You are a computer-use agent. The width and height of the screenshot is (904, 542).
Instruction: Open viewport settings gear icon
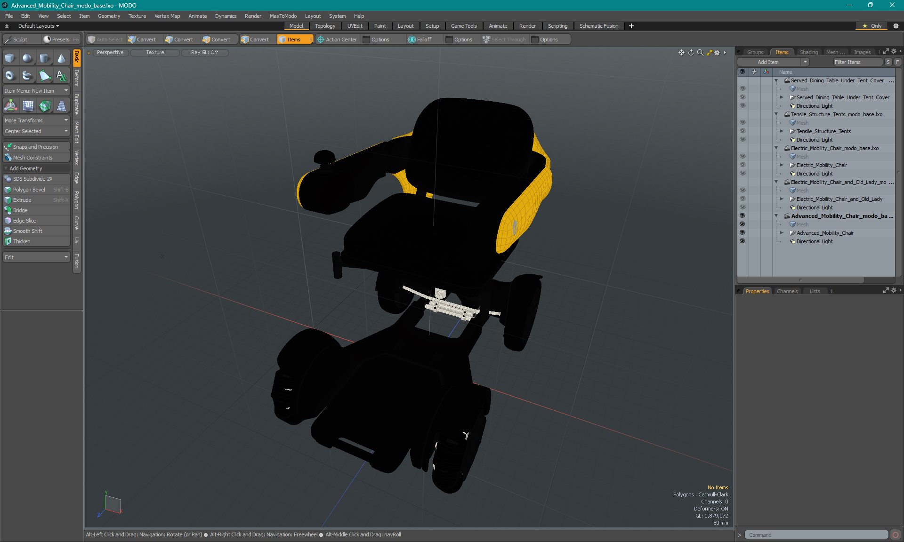pyautogui.click(x=717, y=53)
